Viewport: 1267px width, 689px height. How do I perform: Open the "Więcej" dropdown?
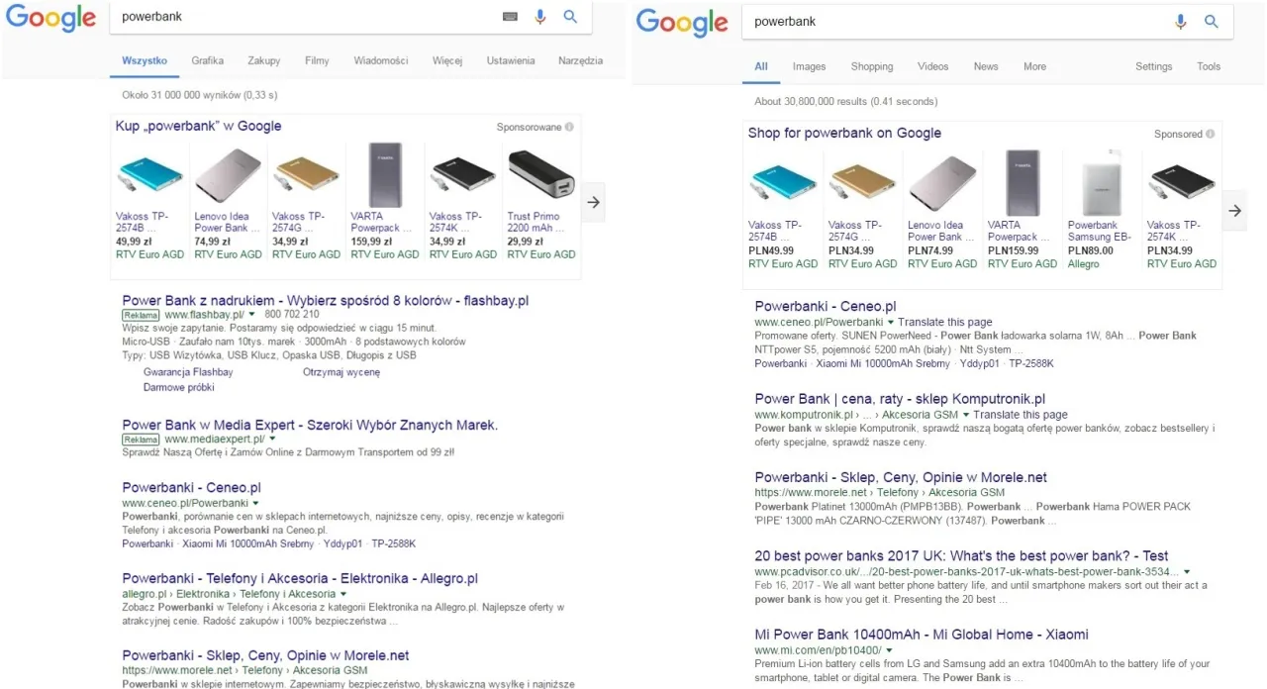(447, 59)
